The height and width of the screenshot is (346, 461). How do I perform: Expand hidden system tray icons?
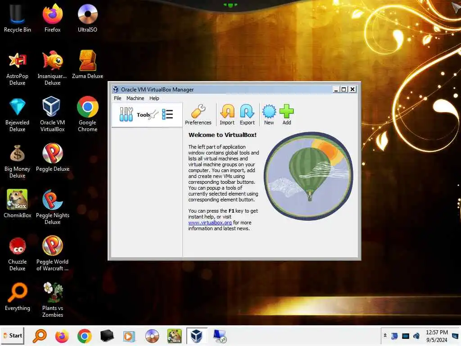coord(385,336)
